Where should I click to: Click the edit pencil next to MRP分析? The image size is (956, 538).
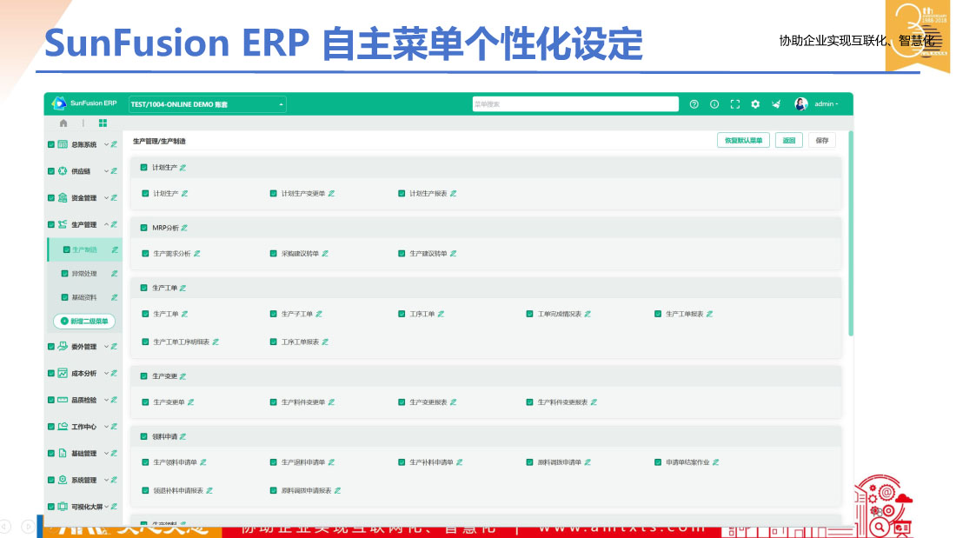[184, 228]
